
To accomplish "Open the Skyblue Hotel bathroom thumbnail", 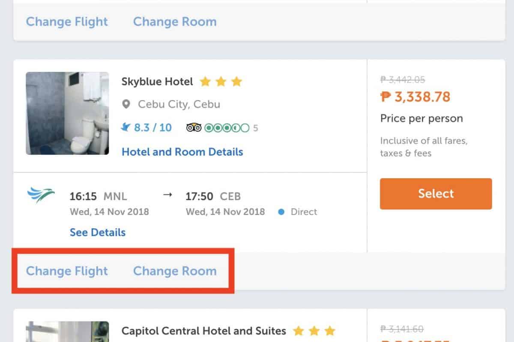I will [x=67, y=113].
